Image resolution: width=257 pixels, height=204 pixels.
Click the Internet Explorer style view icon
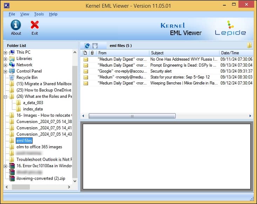[87, 46]
